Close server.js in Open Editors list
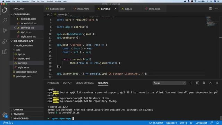Viewport: 222px width, 125px height. (15, 28)
